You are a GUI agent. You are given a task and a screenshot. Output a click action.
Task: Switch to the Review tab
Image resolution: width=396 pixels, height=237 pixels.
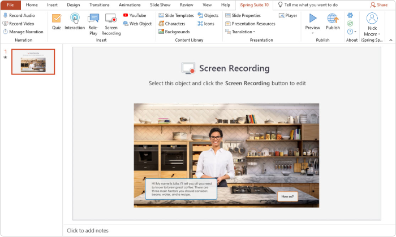coord(186,5)
